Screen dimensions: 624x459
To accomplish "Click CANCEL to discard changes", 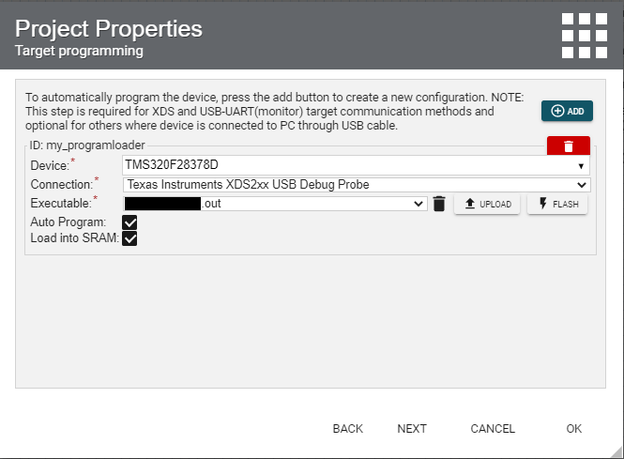I will [x=493, y=429].
